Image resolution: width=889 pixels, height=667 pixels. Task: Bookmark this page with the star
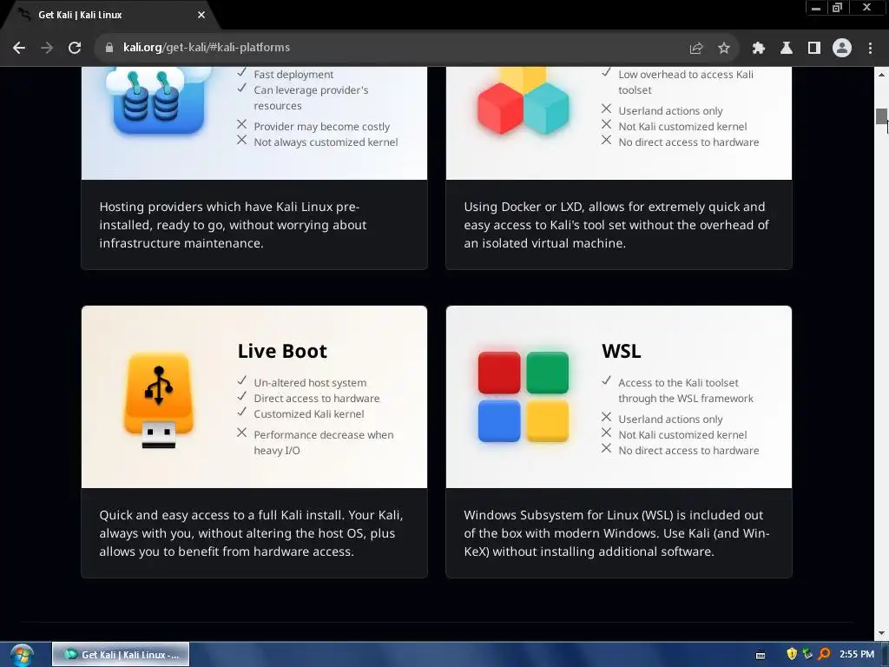pyautogui.click(x=724, y=49)
